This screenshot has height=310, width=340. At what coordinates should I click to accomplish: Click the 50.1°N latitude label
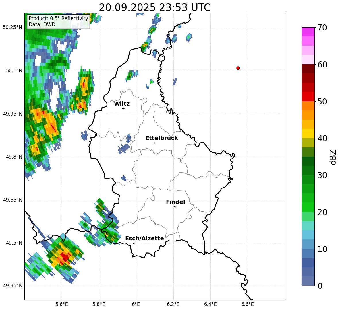pos(14,71)
